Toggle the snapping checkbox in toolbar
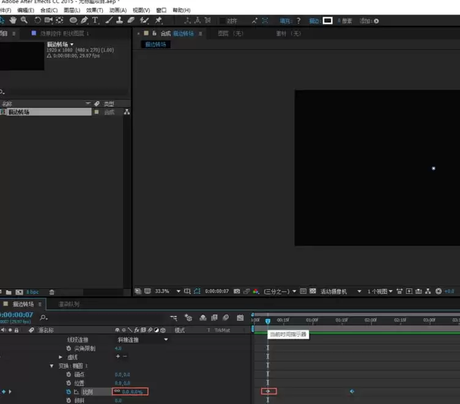Viewport: 460px width, 404px height. pyautogui.click(x=223, y=21)
